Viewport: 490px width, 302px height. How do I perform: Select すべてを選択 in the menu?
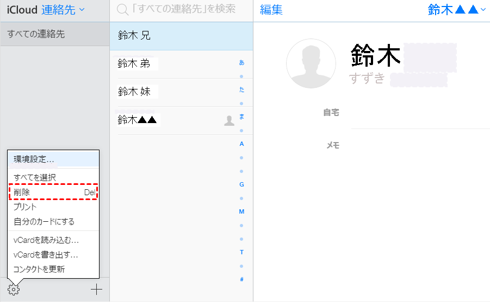(x=35, y=177)
